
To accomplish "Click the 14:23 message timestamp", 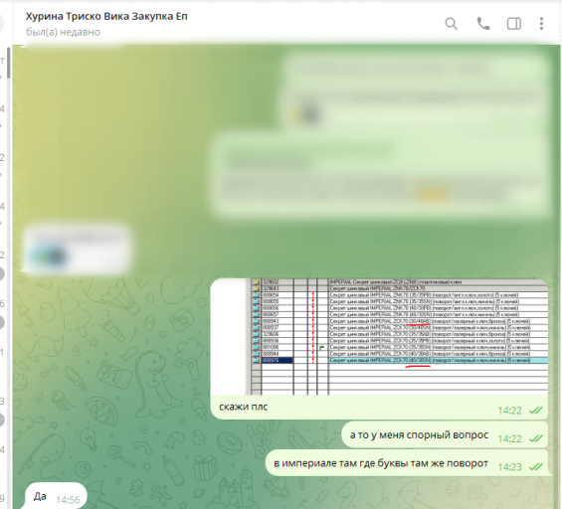I will [509, 467].
